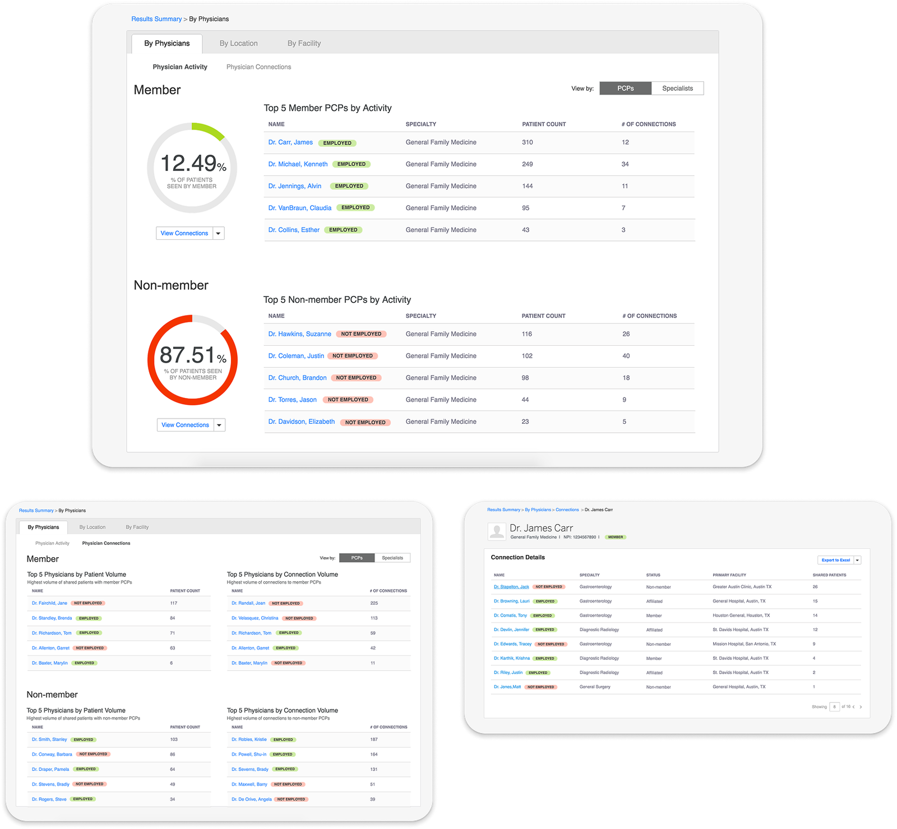Open the Export to Excel dropdown arrow

(857, 560)
